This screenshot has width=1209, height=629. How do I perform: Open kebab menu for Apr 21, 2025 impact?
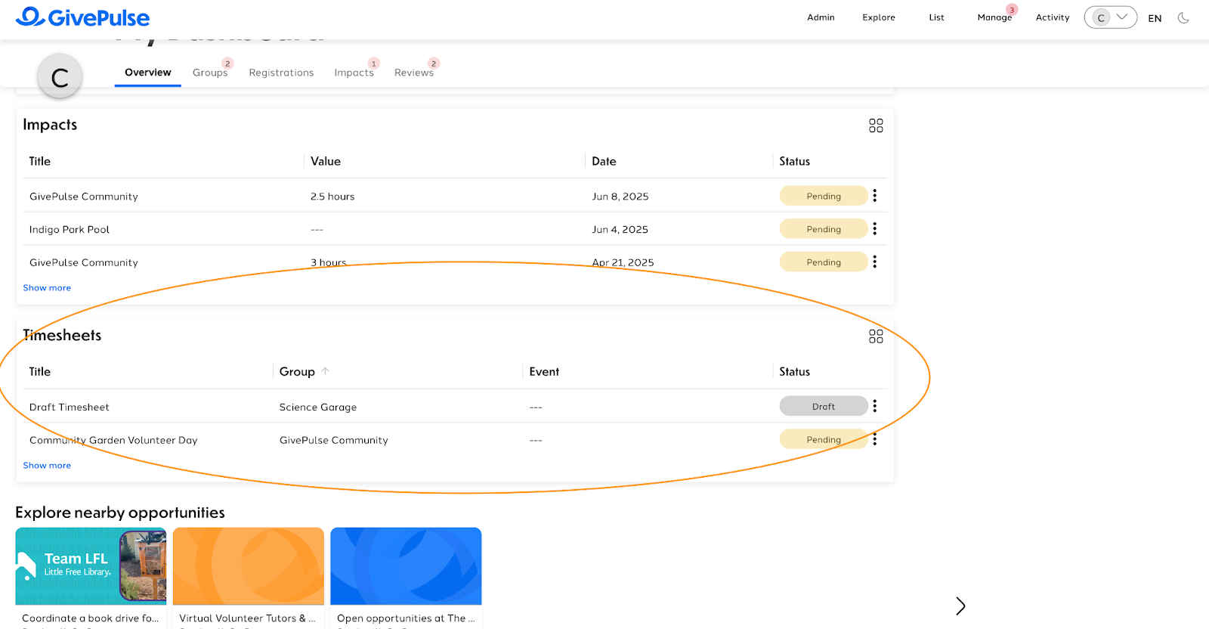click(875, 262)
